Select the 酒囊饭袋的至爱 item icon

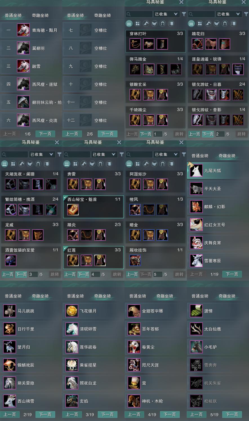[11, 260]
